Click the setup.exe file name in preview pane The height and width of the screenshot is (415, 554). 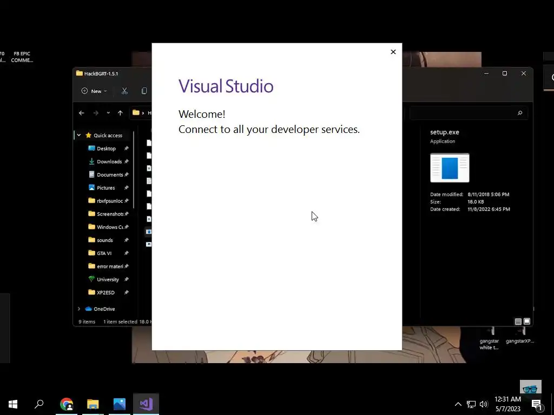[x=445, y=132]
